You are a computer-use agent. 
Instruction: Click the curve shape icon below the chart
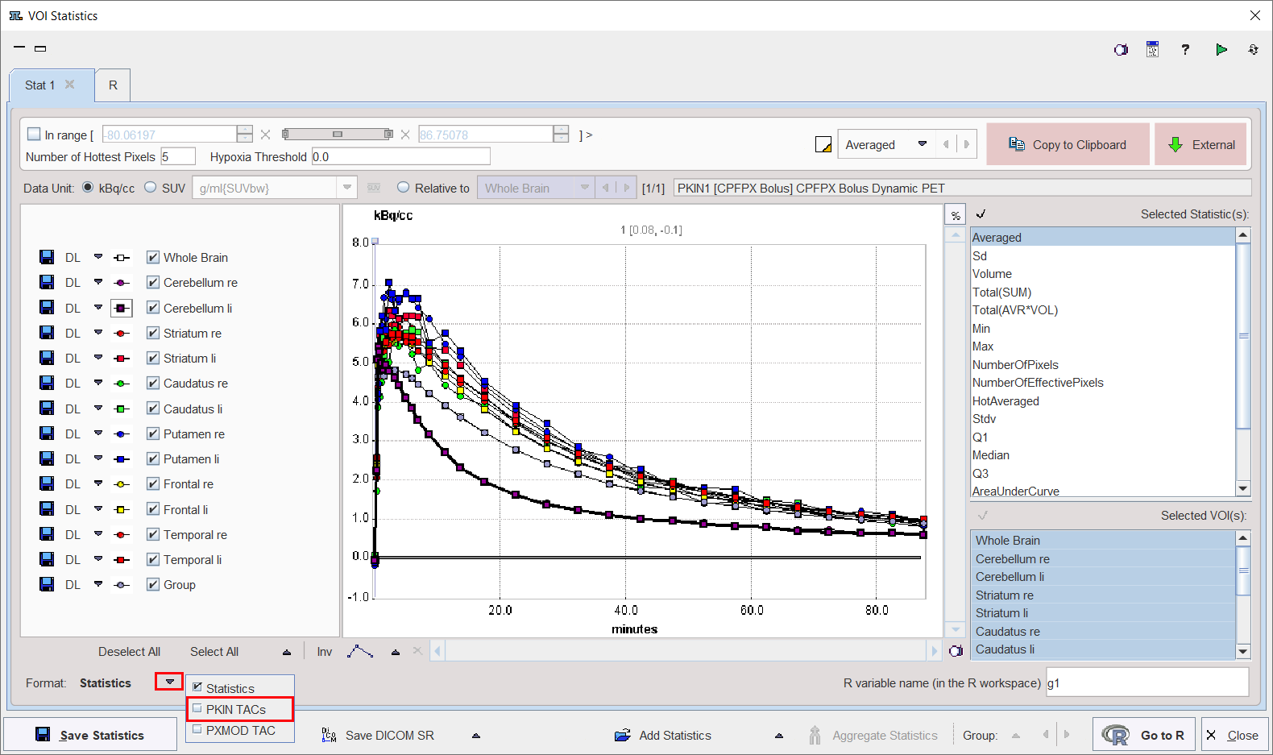point(360,651)
